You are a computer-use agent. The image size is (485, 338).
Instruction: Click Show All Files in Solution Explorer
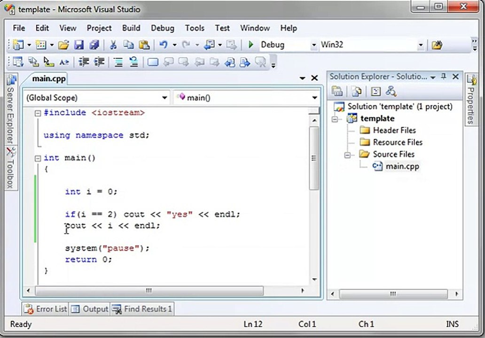coord(356,92)
